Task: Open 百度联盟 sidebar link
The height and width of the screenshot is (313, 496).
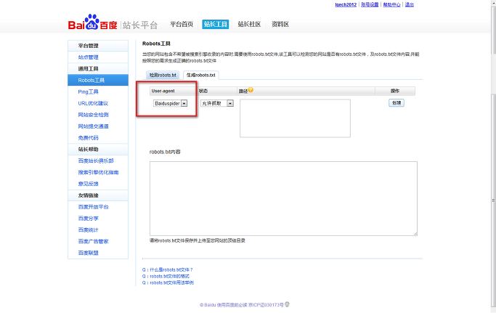Action: point(89,253)
